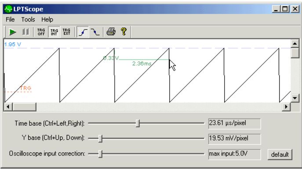The height and width of the screenshot is (169, 302).
Task: Click the Time base slider handle
Action: (x=138, y=123)
